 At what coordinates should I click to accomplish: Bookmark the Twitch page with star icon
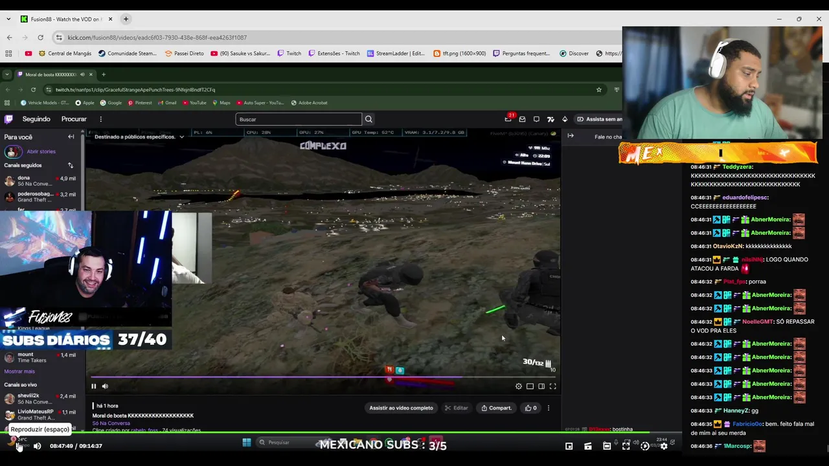pyautogui.click(x=598, y=90)
